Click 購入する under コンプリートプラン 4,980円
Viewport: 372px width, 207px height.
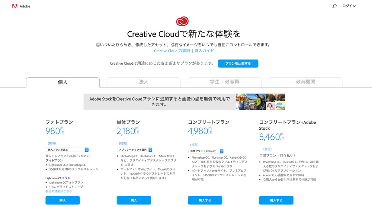pos(205,200)
